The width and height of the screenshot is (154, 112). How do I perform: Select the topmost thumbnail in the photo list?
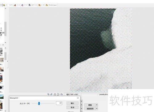tap(1, 51)
